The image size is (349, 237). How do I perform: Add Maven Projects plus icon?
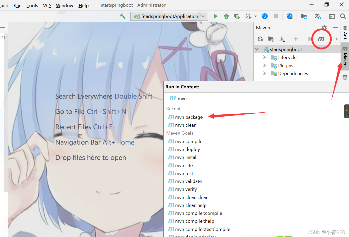(296, 39)
